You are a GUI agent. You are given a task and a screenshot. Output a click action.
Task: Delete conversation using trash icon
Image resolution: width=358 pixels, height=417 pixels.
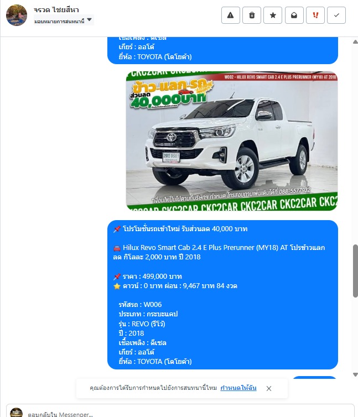pos(252,15)
